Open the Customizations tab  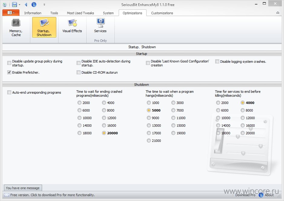(x=162, y=13)
